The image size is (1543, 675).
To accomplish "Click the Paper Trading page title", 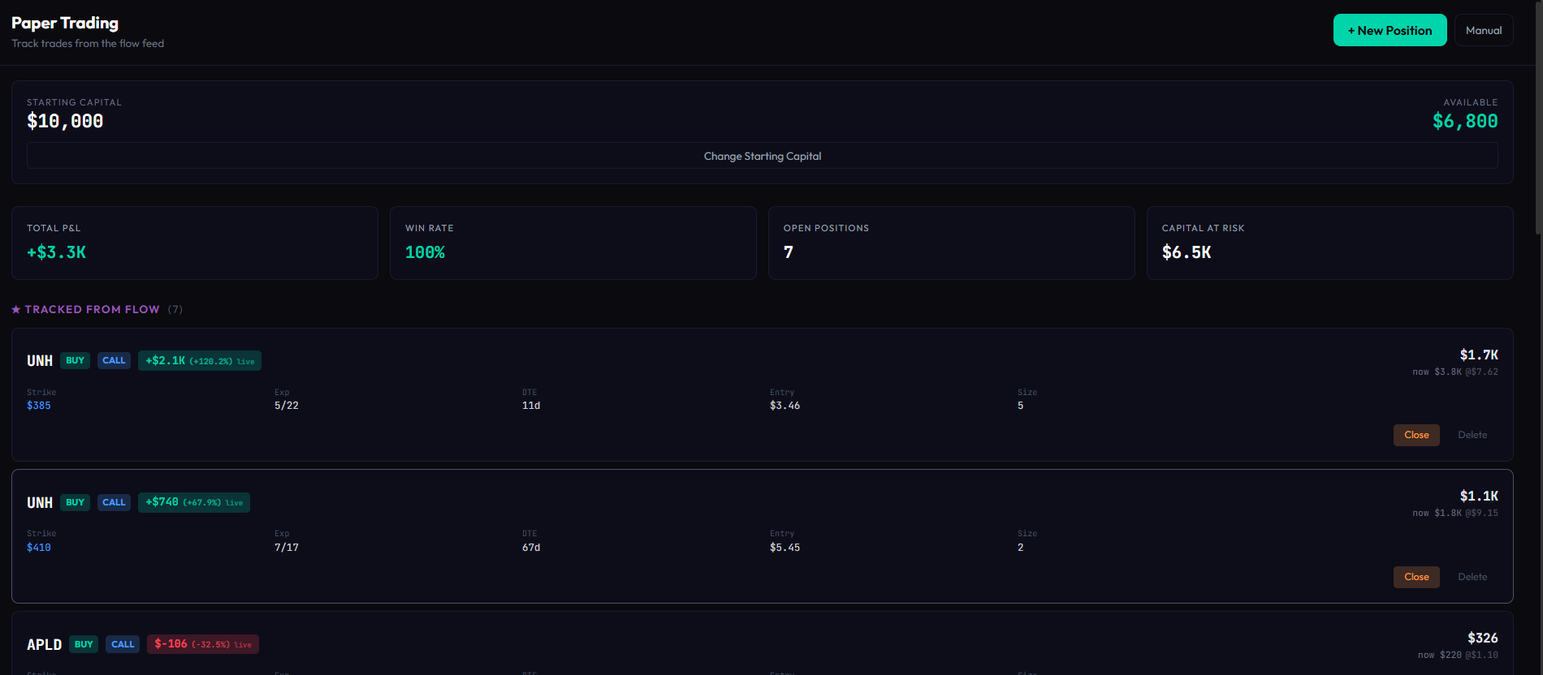I will pyautogui.click(x=65, y=23).
